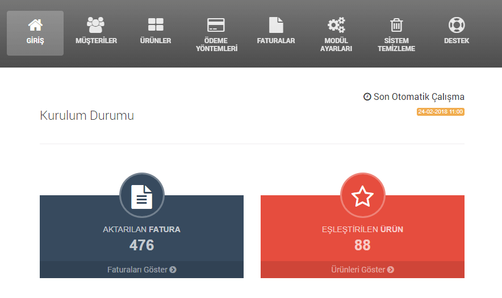Click the 24-02-2018 11:00 date badge
The width and height of the screenshot is (502, 298).
point(441,112)
